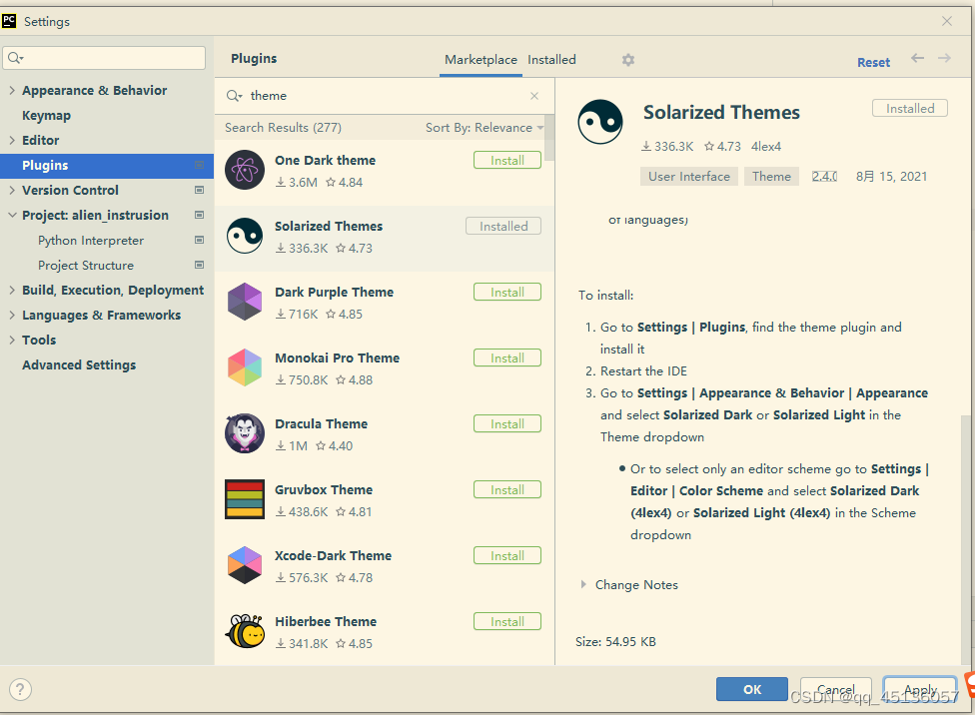
Task: Install the Xcode-Dark Theme plugin
Action: [x=507, y=555]
